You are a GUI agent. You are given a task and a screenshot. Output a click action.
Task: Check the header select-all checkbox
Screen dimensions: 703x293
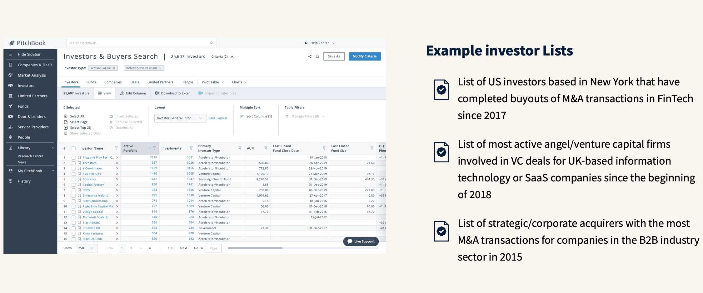pyautogui.click(x=74, y=148)
